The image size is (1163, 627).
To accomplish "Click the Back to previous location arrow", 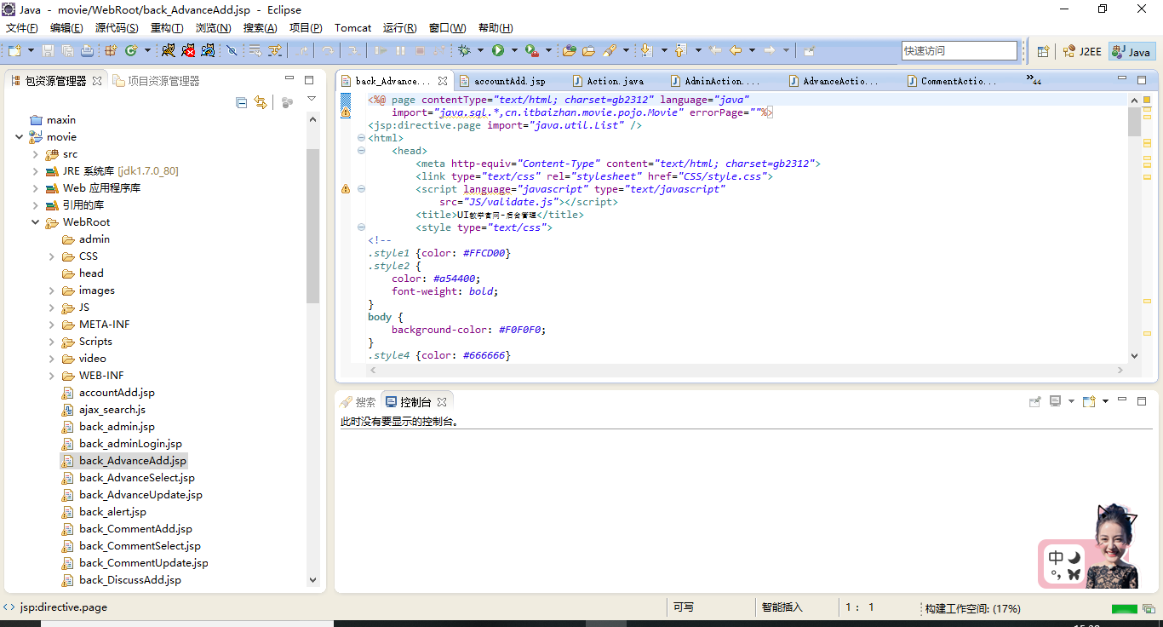I will tap(736, 51).
